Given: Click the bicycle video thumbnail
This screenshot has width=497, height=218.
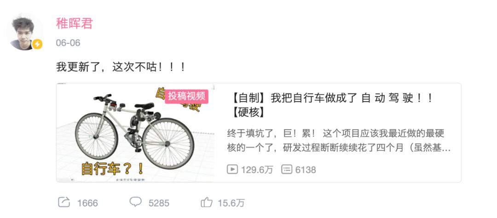Looking at the screenshot, I should (x=135, y=132).
